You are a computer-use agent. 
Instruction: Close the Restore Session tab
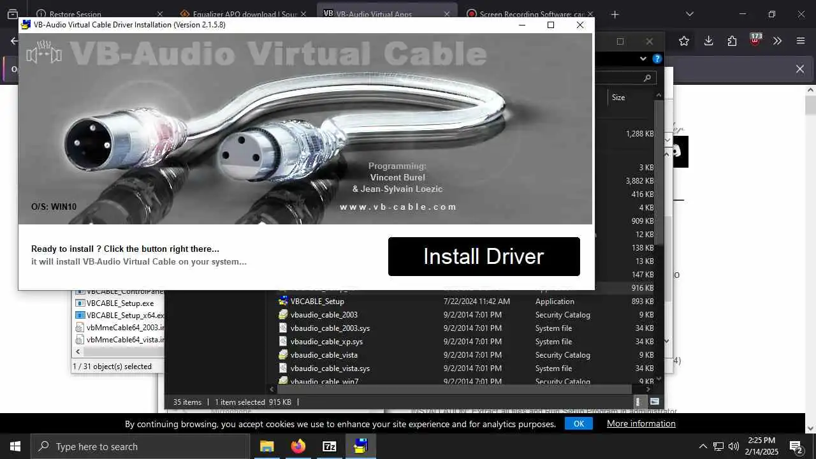click(159, 14)
